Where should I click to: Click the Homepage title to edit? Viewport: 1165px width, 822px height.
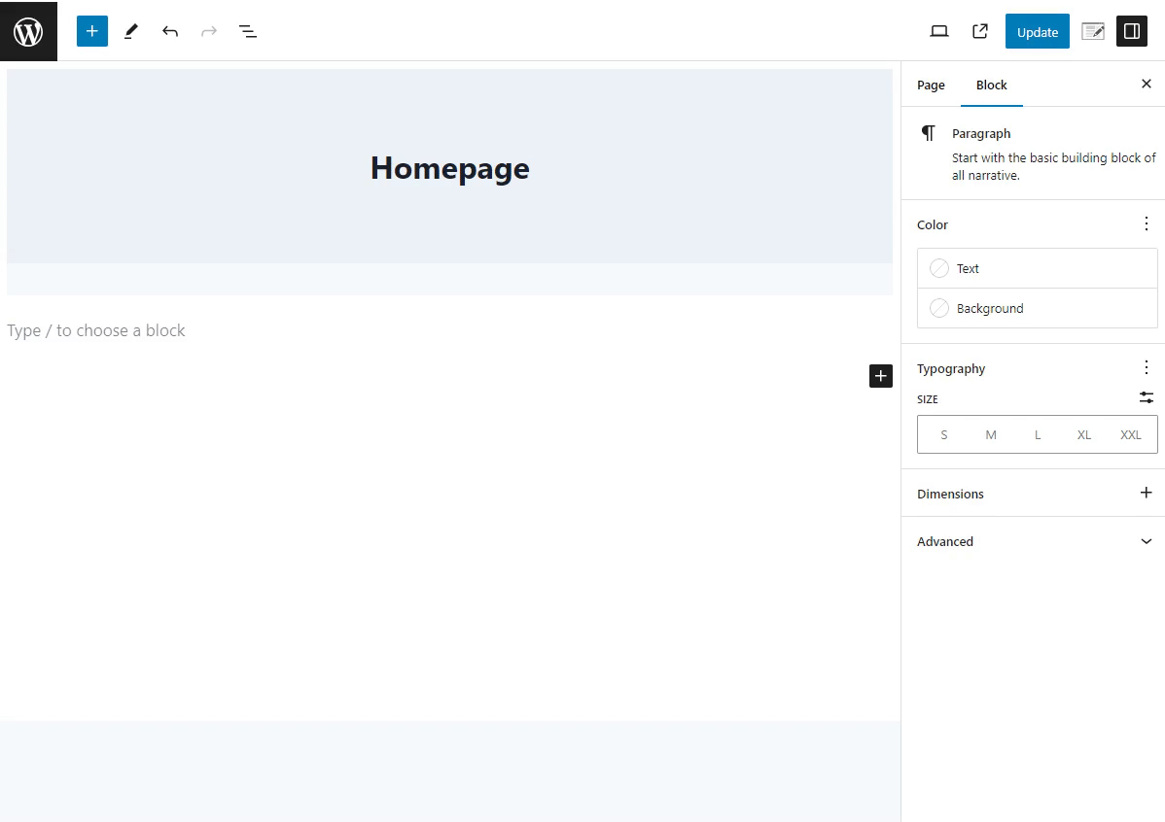click(x=450, y=168)
